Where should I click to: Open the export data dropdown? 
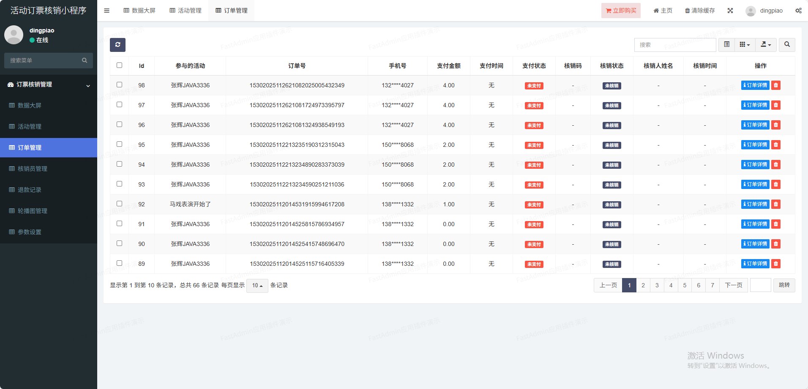(x=766, y=45)
